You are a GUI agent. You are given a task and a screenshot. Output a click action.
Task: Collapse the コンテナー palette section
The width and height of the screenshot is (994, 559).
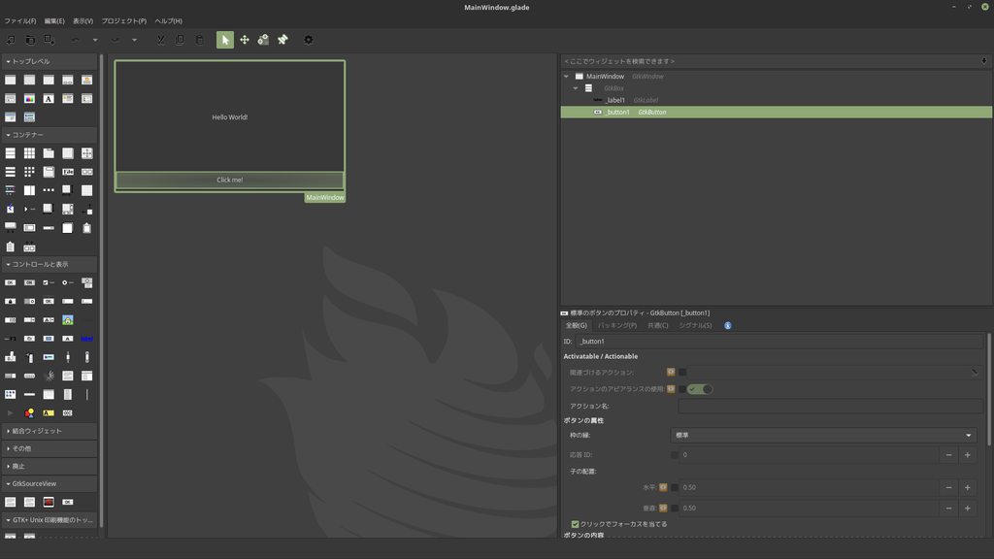point(50,135)
